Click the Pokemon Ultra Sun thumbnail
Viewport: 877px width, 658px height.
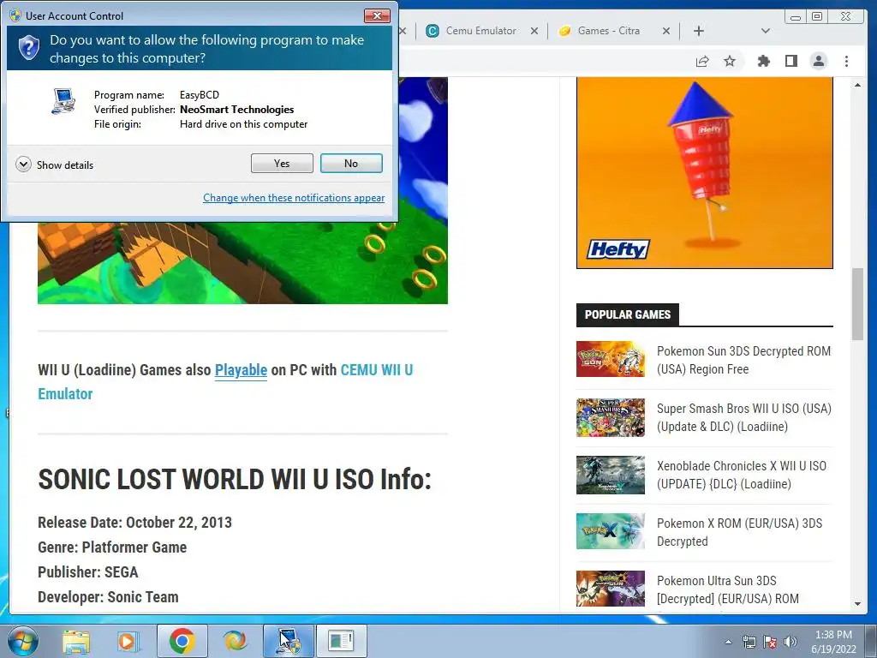point(610,589)
